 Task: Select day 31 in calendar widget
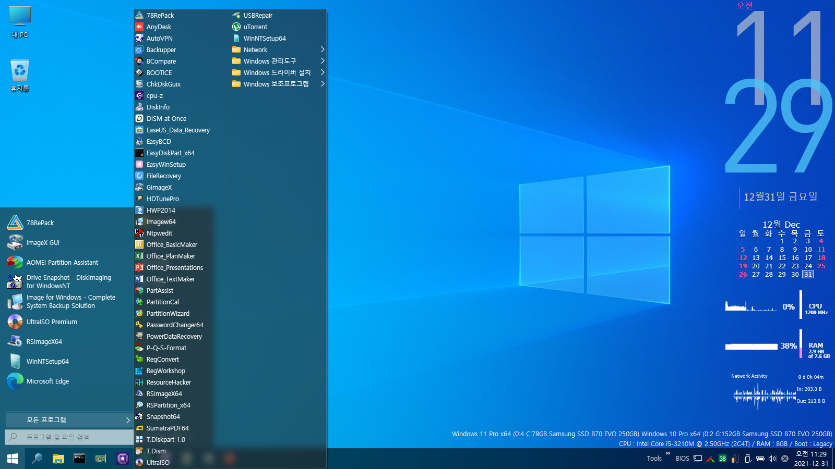[808, 274]
